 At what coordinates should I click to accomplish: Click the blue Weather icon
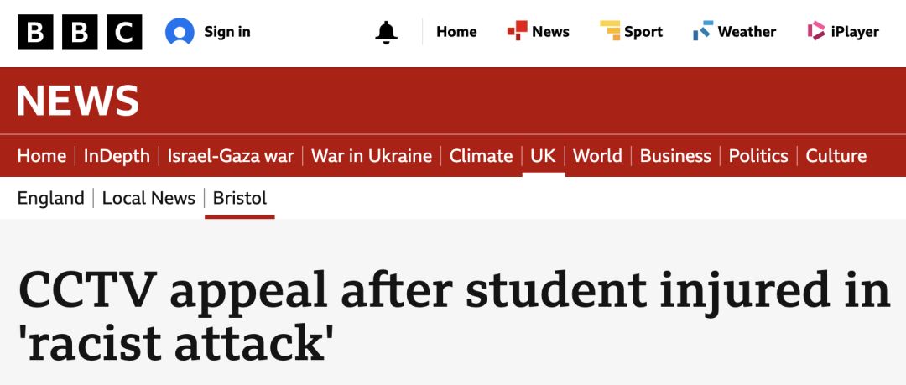(x=702, y=32)
